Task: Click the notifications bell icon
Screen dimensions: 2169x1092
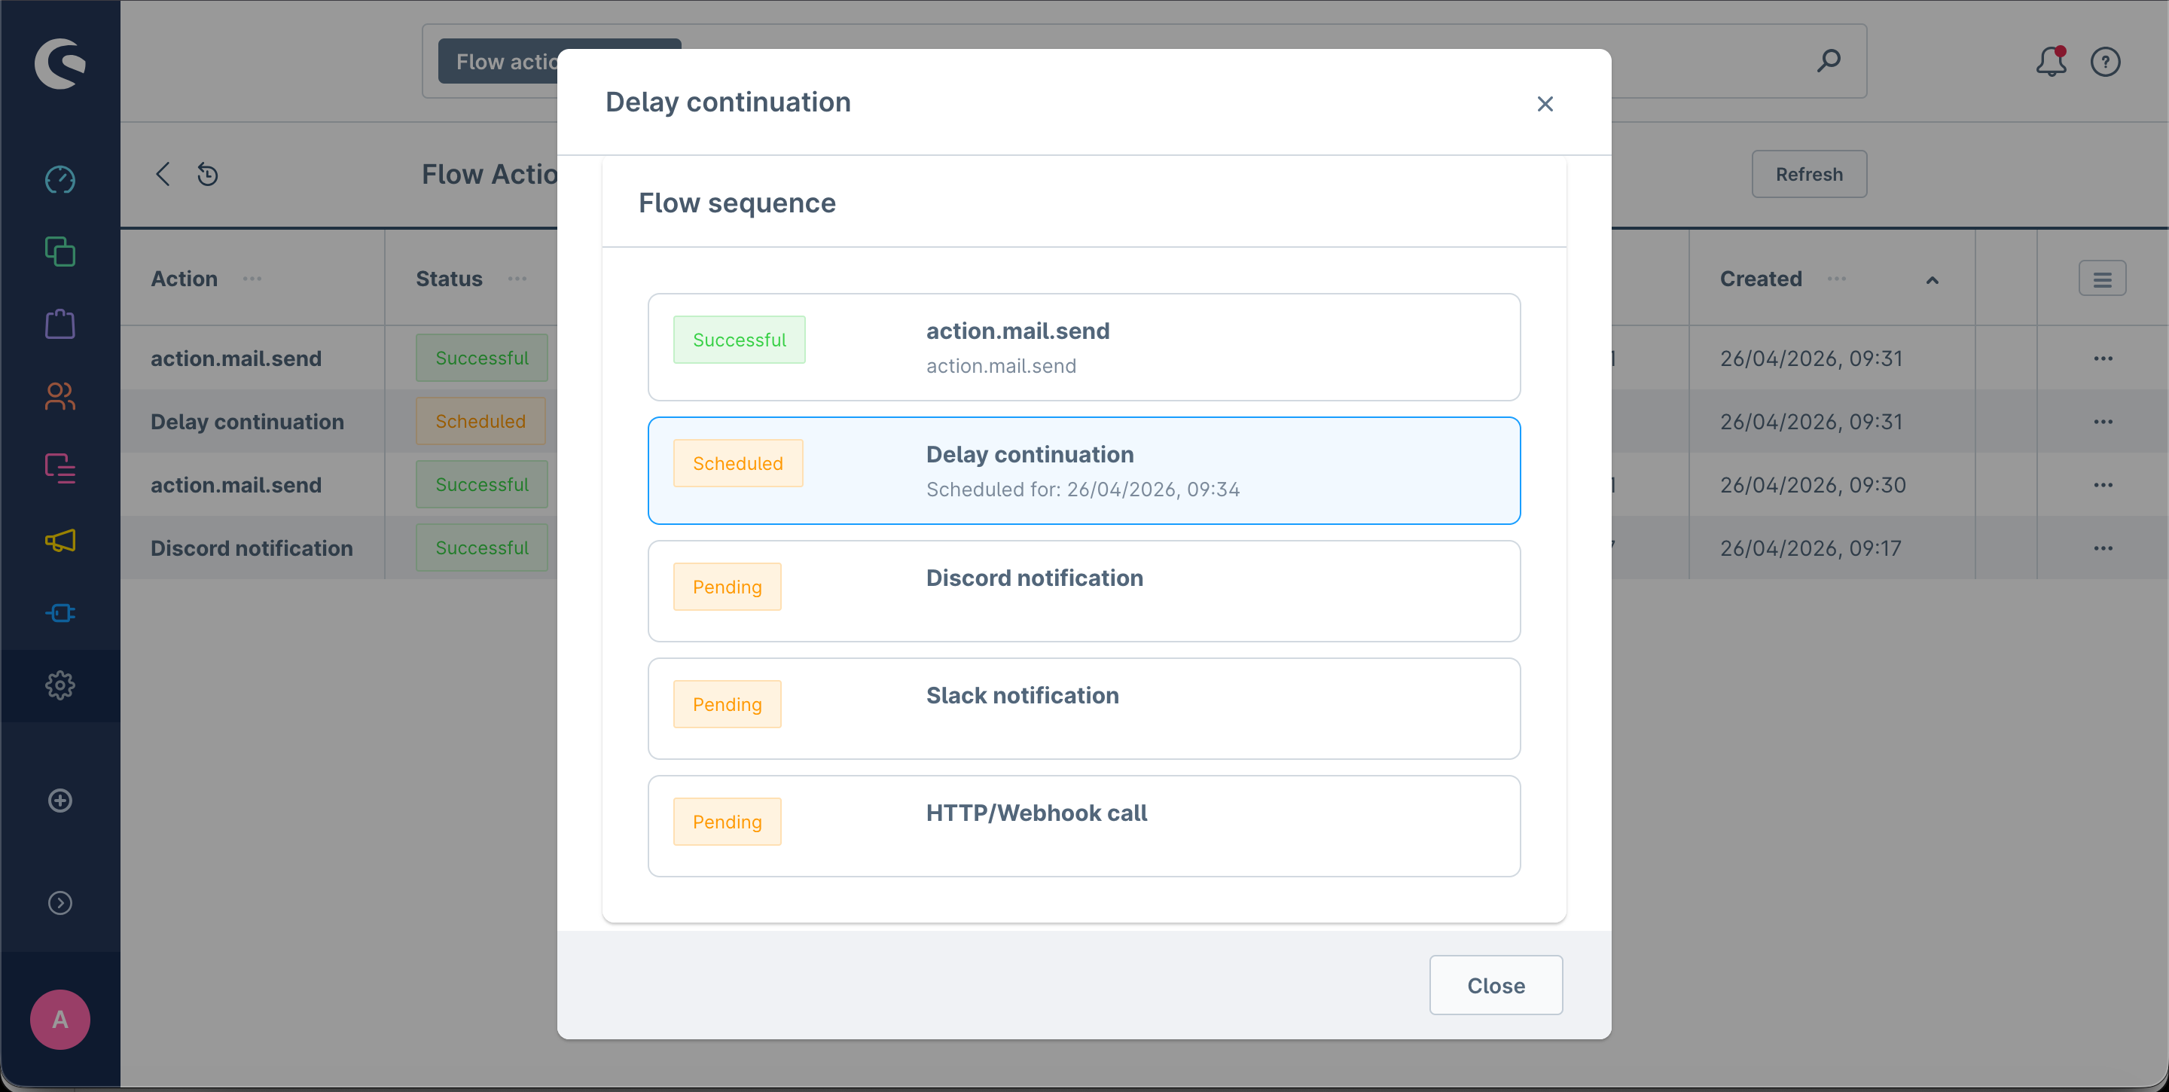Action: pos(2050,62)
